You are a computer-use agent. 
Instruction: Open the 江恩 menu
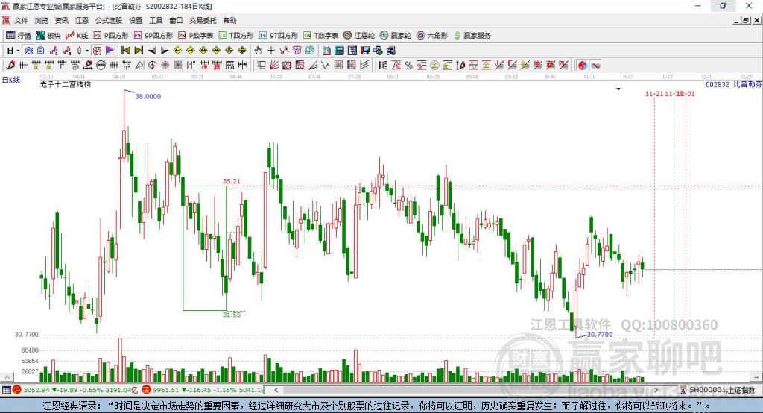point(82,20)
